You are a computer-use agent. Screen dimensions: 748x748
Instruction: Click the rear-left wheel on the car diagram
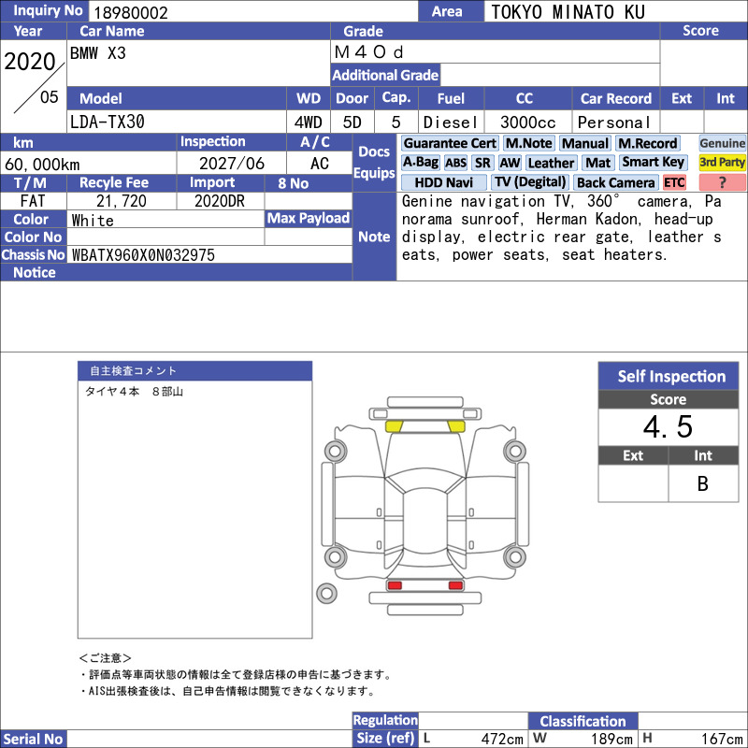[x=336, y=556]
